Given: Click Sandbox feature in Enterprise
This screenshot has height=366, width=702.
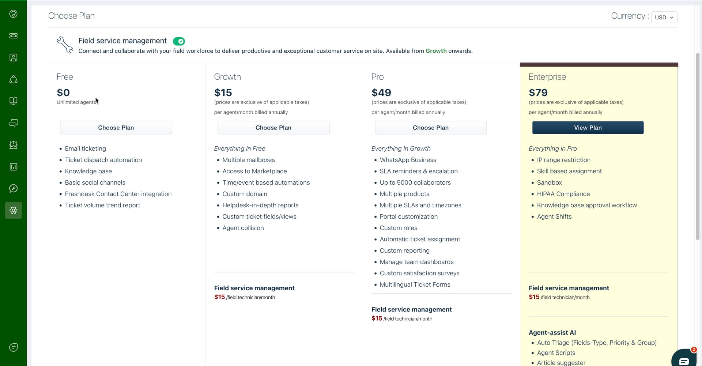Looking at the screenshot, I should click(549, 182).
